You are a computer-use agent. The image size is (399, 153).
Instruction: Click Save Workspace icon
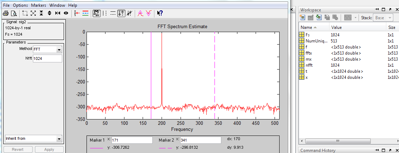(327, 17)
